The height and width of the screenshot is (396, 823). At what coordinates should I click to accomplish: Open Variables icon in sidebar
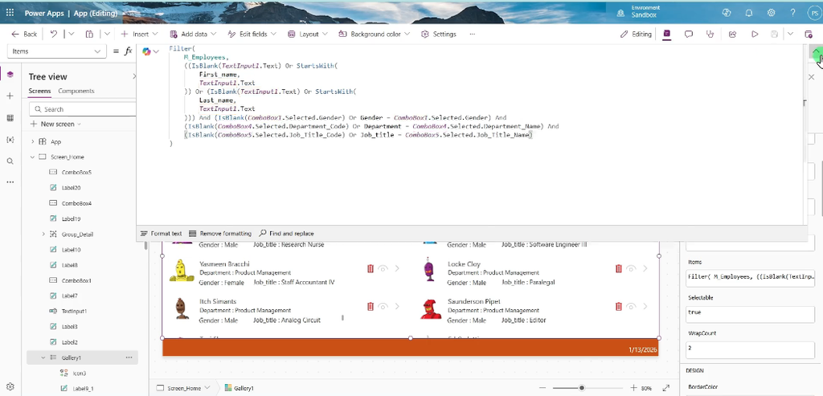tap(10, 140)
